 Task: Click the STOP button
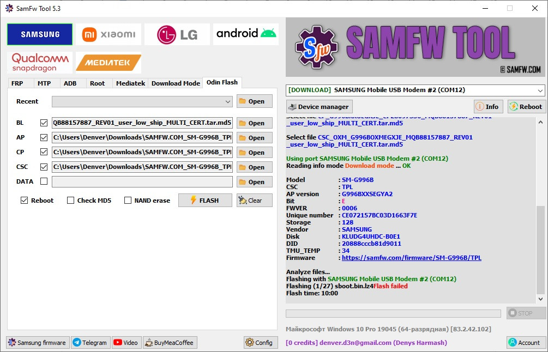pos(526,313)
